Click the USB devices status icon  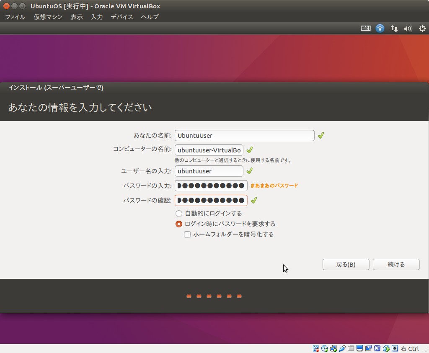tap(342, 348)
